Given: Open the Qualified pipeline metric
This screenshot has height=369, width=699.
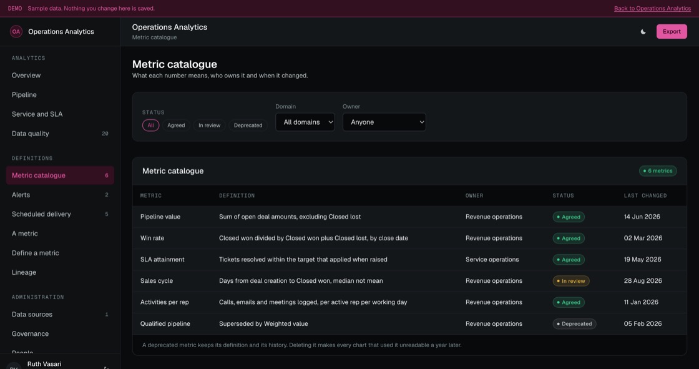Looking at the screenshot, I should [409, 324].
